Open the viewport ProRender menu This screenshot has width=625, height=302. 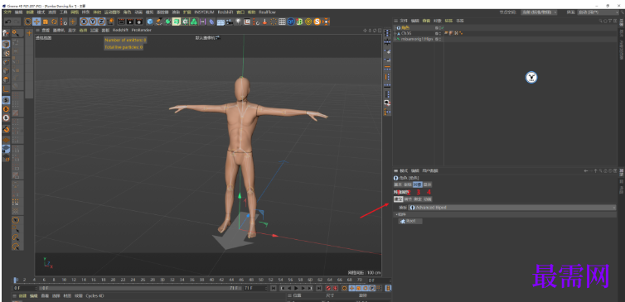pyautogui.click(x=142, y=31)
